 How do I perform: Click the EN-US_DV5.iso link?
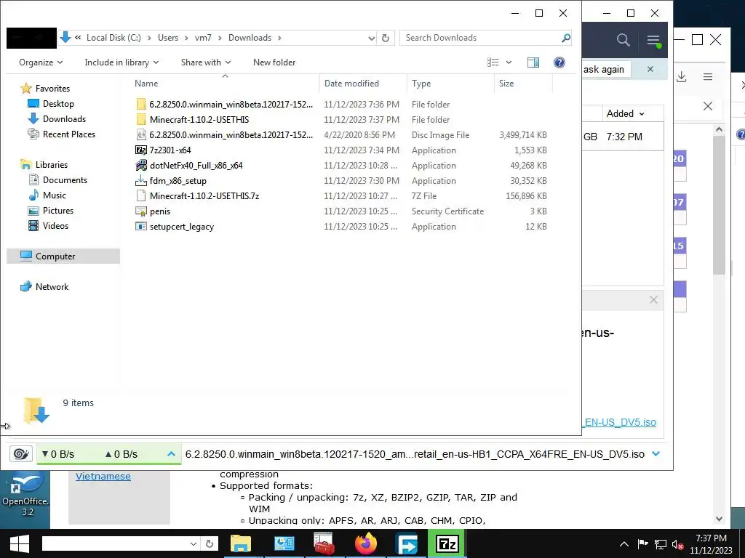(x=620, y=422)
